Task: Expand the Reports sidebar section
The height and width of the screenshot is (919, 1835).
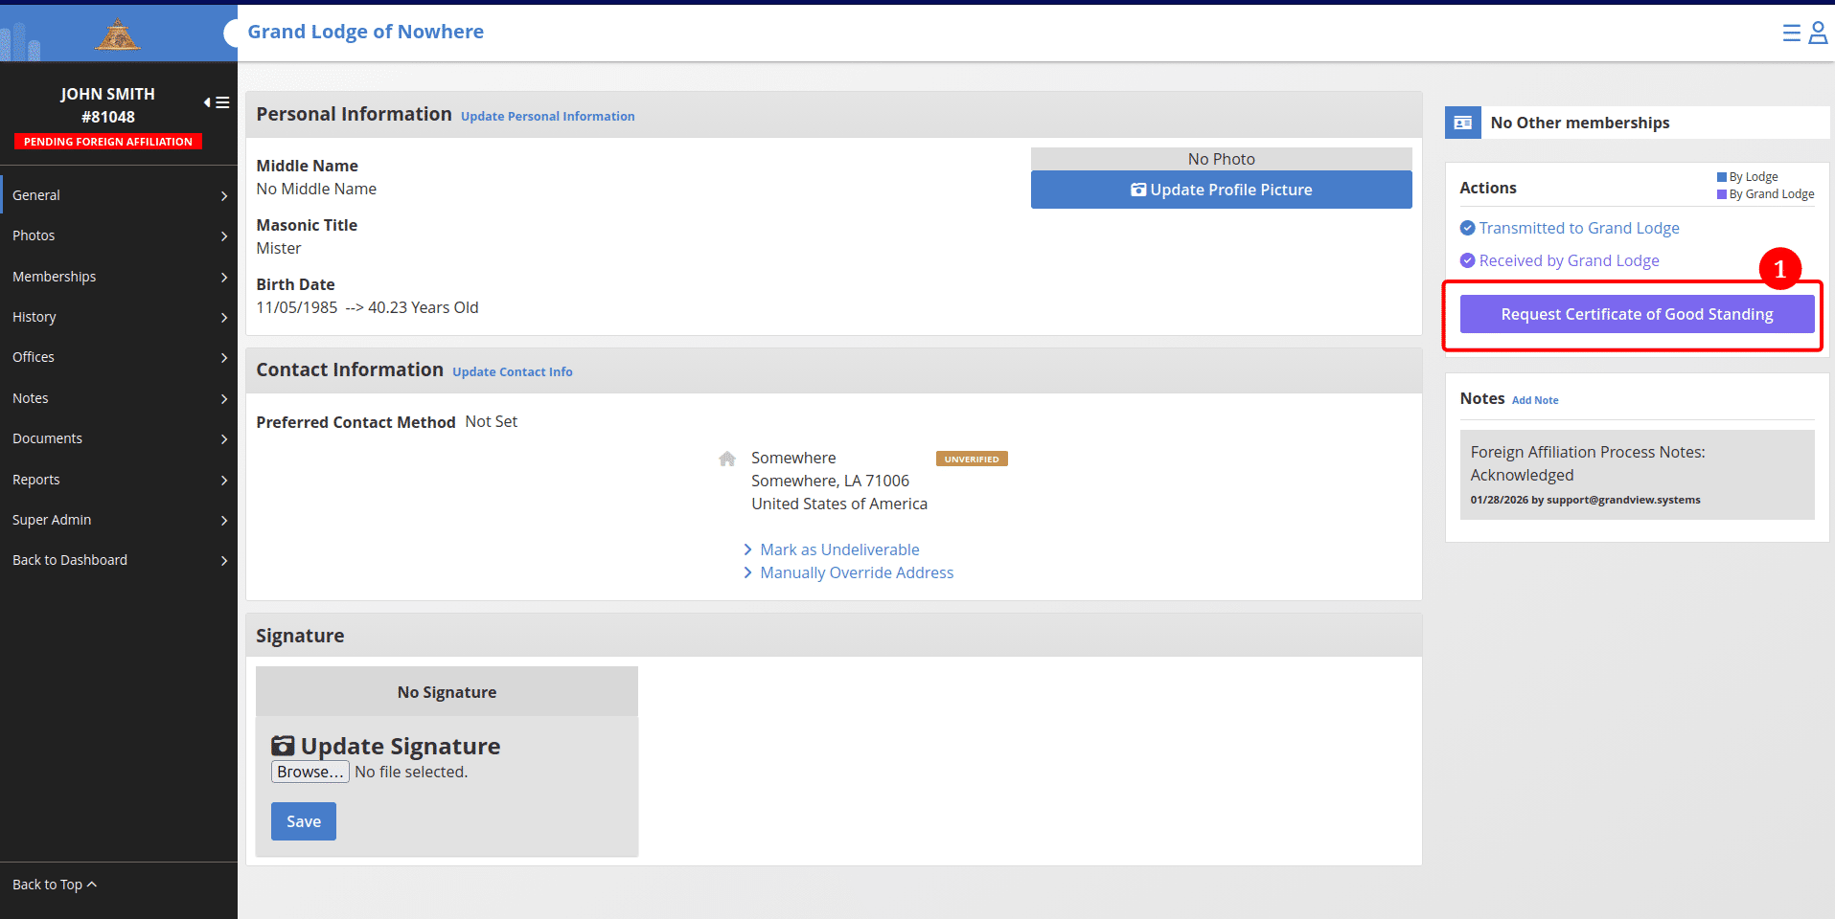Action: point(119,480)
